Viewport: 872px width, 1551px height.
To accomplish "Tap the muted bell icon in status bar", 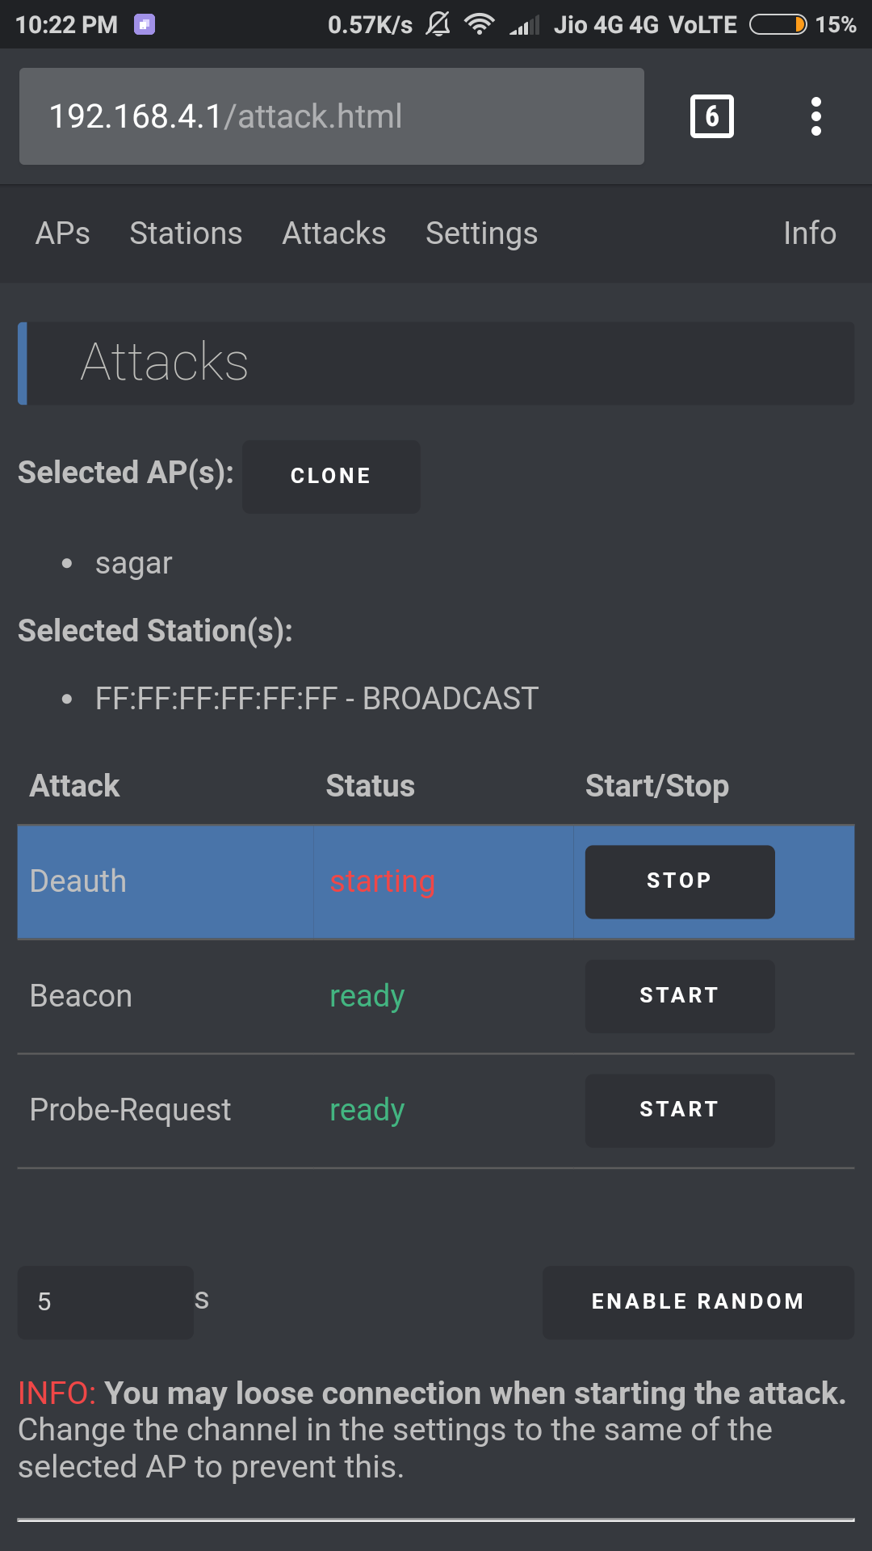I will pos(438,24).
